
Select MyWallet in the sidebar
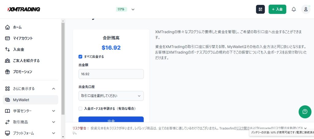pos(21,100)
